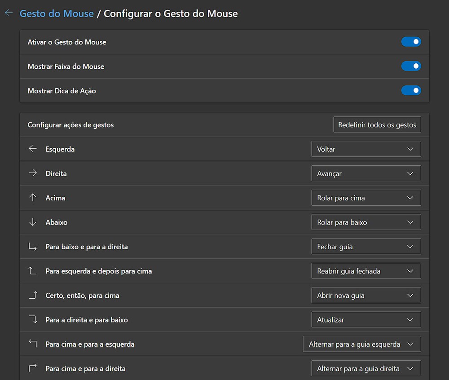This screenshot has width=449, height=380.
Task: Go to Gesto do Mouse breadcrumb link
Action: [57, 13]
